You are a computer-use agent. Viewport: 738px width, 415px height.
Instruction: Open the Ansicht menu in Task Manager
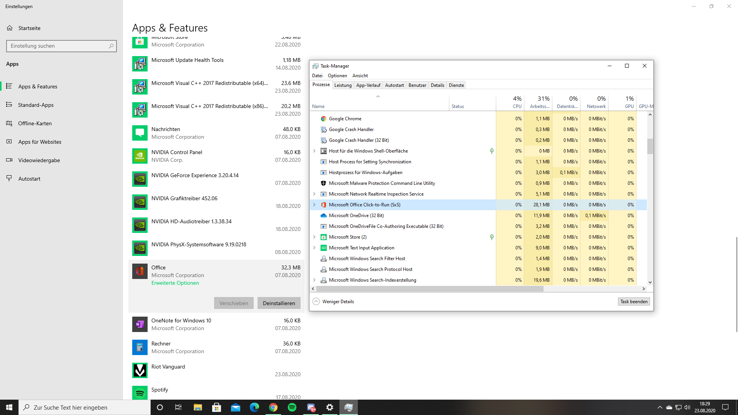pos(360,75)
